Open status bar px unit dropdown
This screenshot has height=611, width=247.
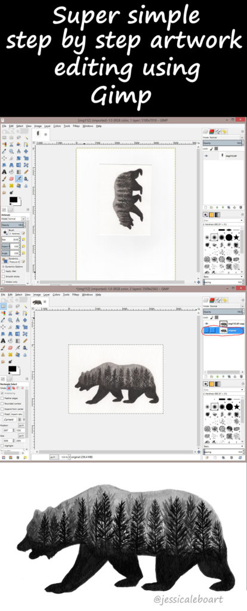[54, 457]
